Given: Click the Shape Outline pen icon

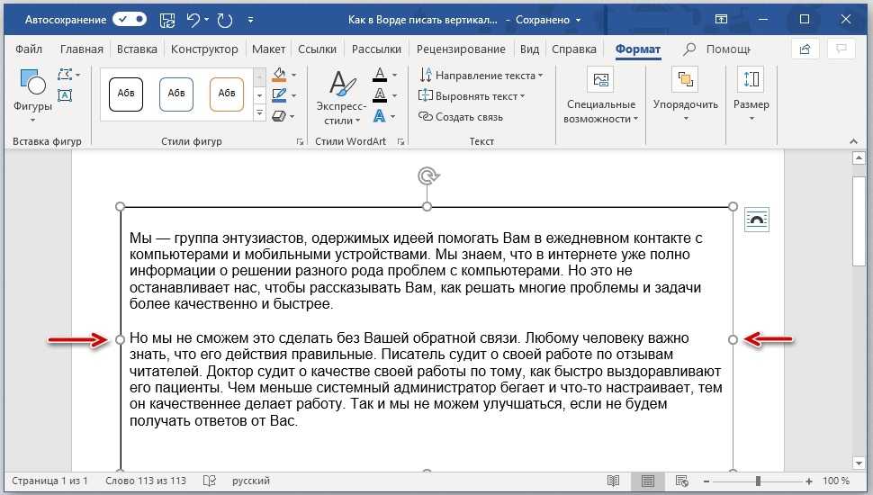Looking at the screenshot, I should (x=279, y=95).
